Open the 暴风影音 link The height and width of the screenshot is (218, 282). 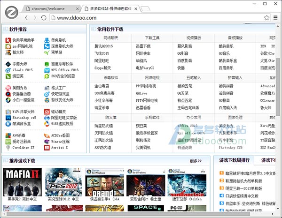tap(185, 46)
